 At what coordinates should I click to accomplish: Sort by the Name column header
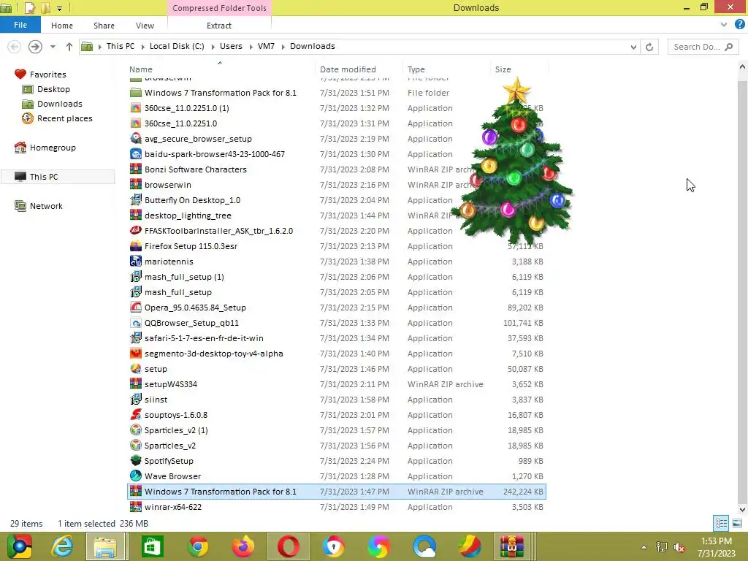pos(141,69)
